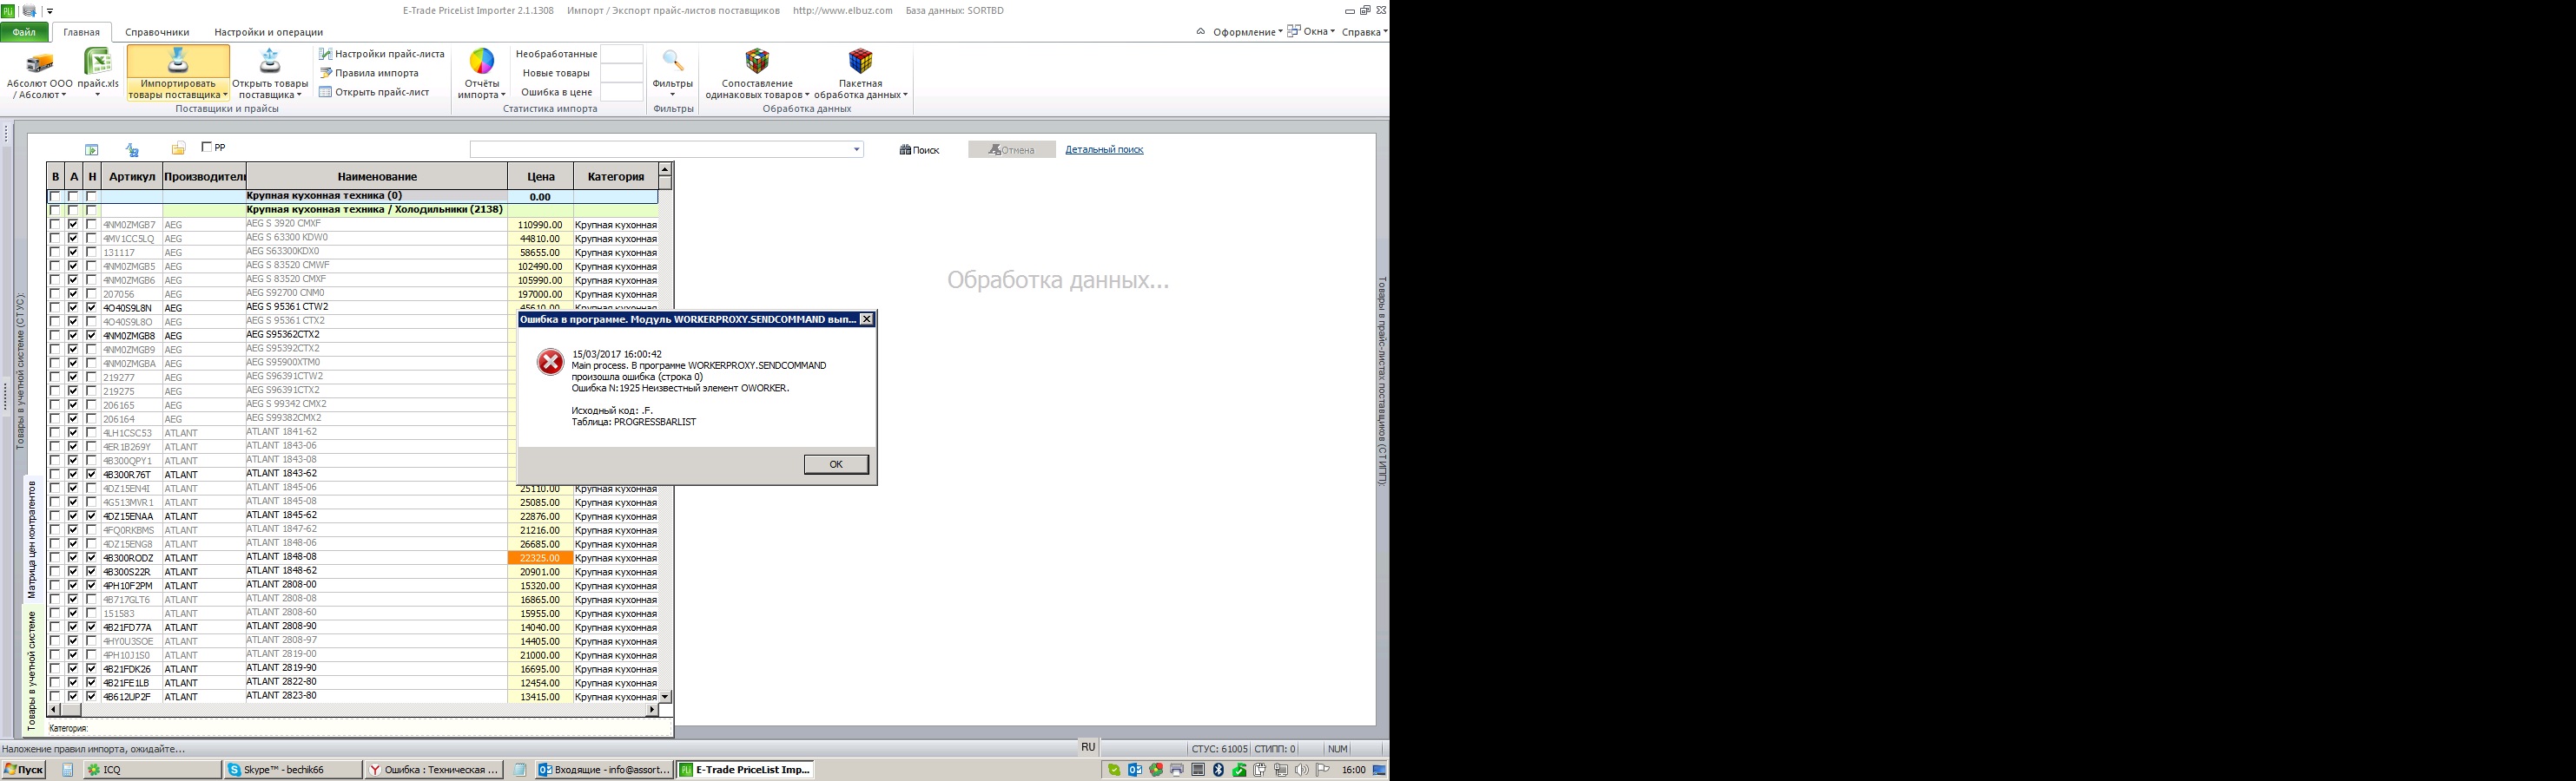Open the search combo box arrow
The width and height of the screenshot is (2576, 781).
point(856,150)
